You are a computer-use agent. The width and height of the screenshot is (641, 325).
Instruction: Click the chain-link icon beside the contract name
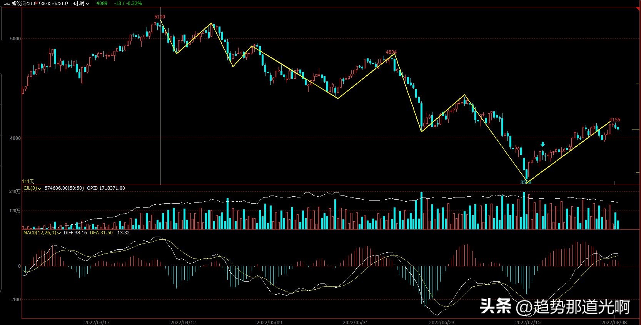7,3
